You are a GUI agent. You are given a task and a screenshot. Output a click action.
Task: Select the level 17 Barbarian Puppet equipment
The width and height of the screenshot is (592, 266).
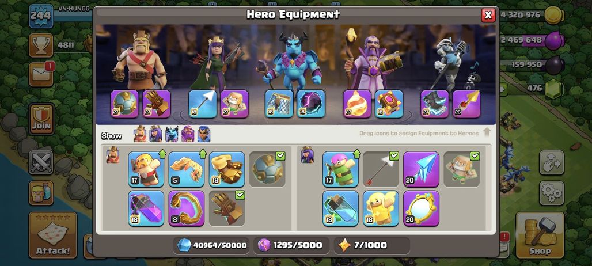pyautogui.click(x=146, y=169)
